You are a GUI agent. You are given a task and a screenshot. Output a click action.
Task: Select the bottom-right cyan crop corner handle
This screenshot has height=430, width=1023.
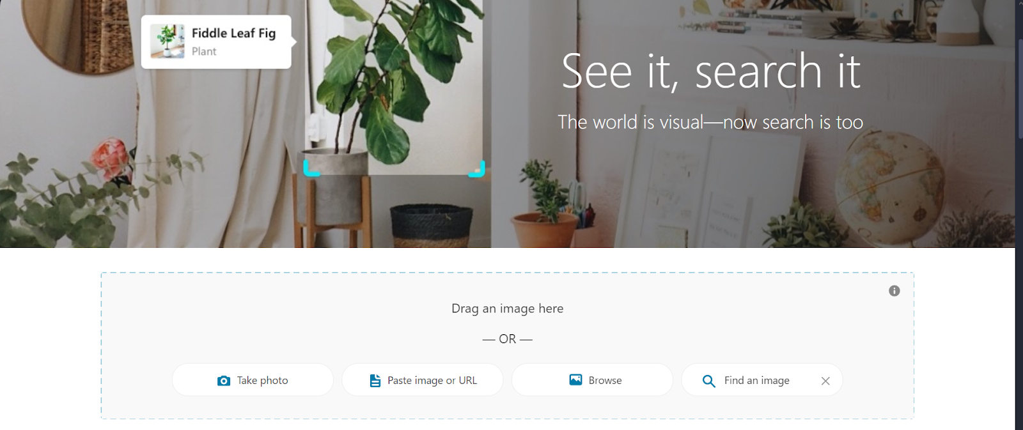478,169
